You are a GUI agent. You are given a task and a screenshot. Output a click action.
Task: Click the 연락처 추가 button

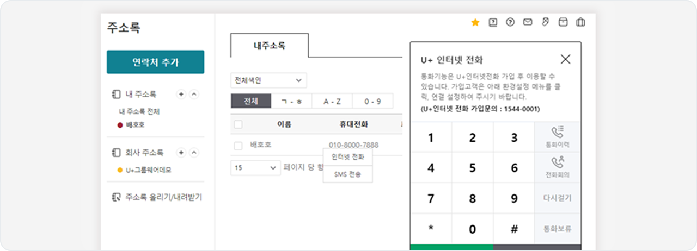(155, 62)
